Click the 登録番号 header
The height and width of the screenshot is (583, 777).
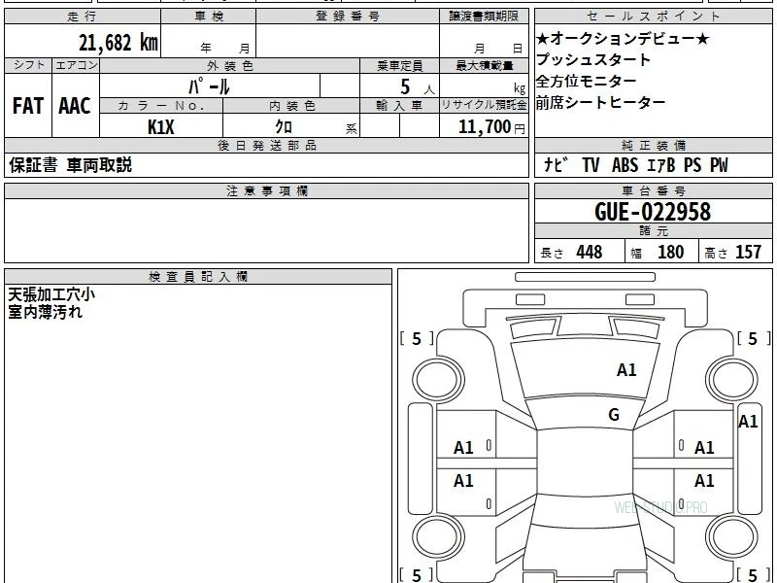click(348, 17)
